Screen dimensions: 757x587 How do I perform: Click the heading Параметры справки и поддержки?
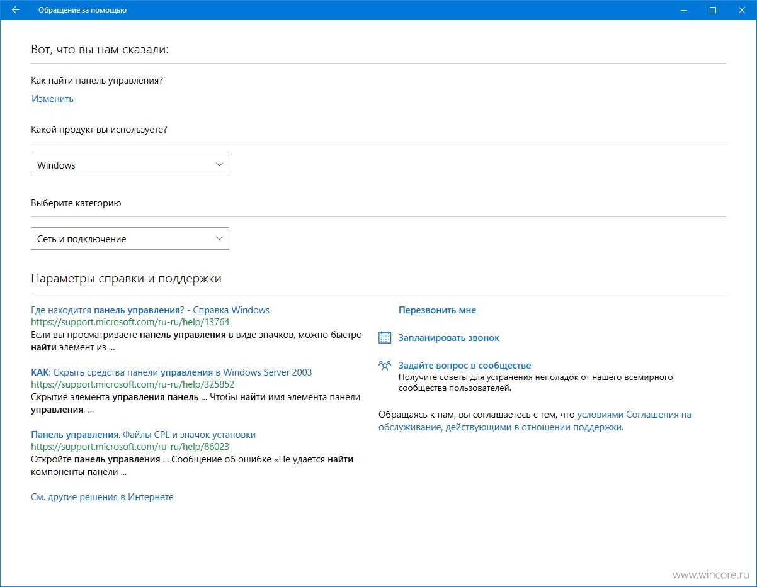coord(126,278)
